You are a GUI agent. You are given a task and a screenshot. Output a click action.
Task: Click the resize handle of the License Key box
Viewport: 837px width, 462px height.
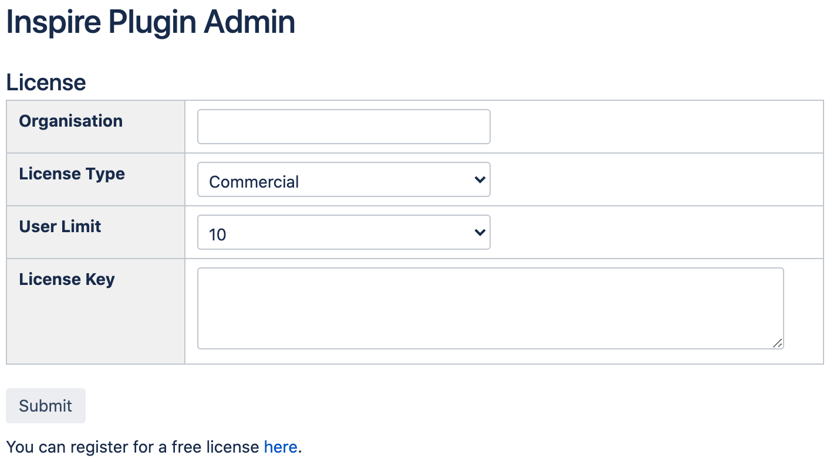(778, 344)
